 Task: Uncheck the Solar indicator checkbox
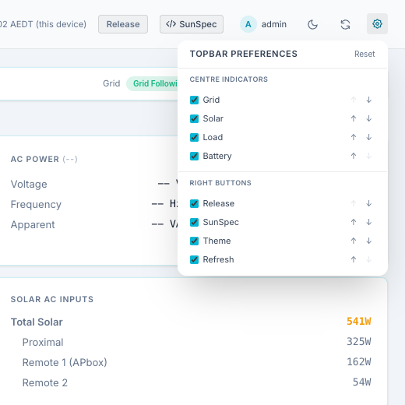coord(194,118)
